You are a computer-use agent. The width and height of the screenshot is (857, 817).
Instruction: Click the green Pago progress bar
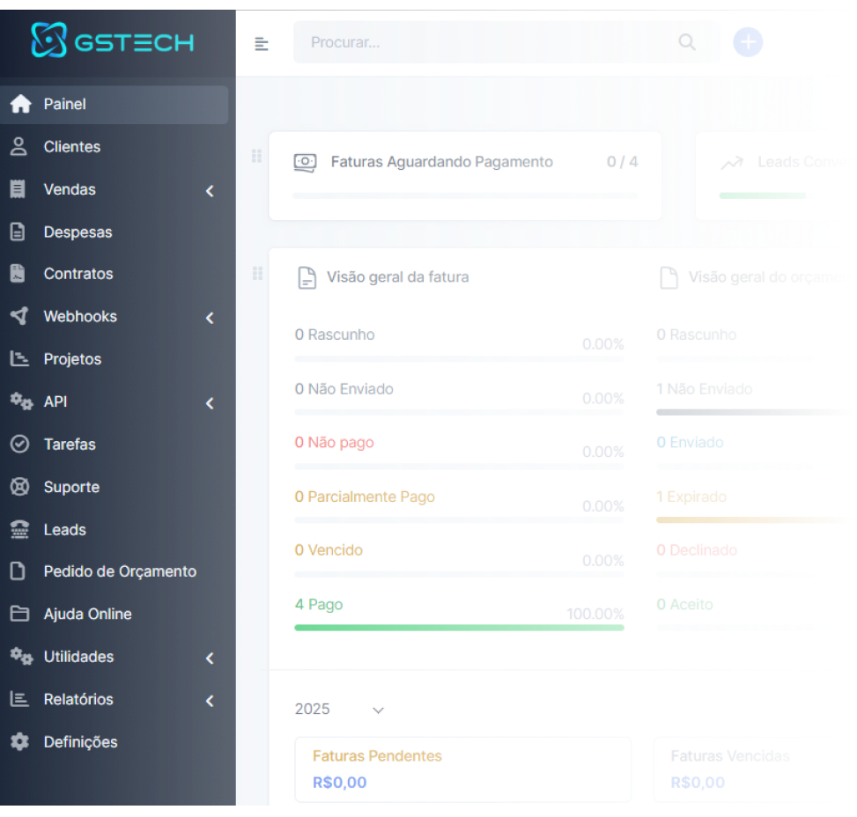coord(459,628)
